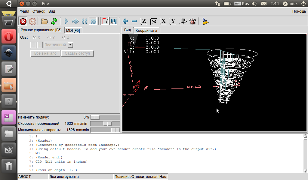
Task: Switch to the Z top view icon
Action: pyautogui.click(x=144, y=21)
